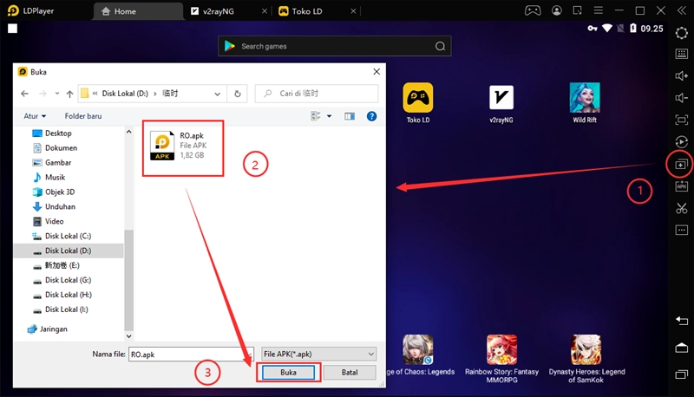Click navigation pane scrollbar down arrow
This screenshot has width=694, height=397.
[x=128, y=336]
